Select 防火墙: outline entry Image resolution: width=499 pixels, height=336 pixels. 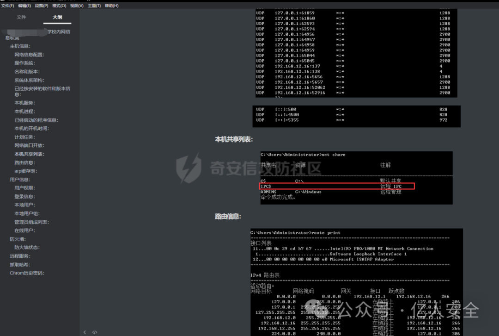18,239
